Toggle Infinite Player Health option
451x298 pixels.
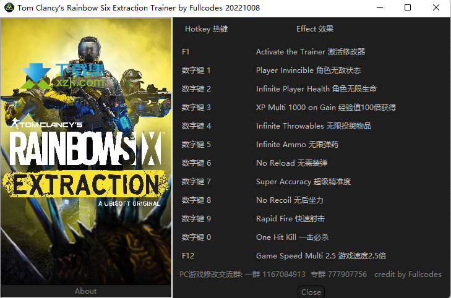click(x=316, y=89)
